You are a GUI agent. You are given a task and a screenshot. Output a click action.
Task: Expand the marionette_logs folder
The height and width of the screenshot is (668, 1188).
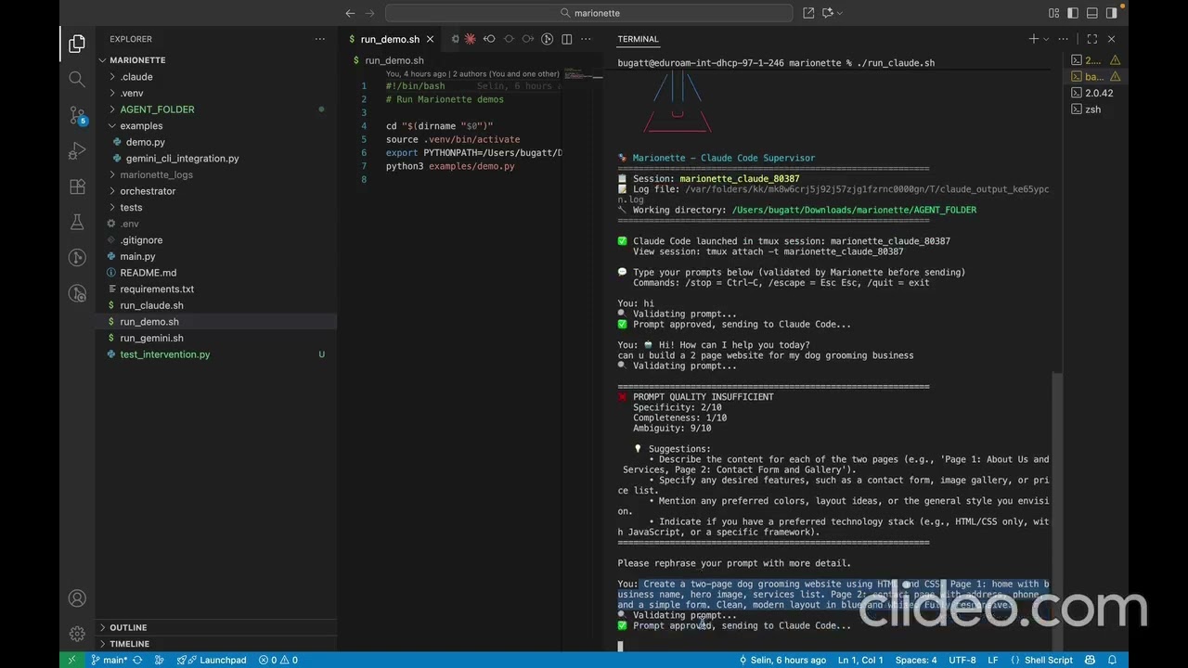(216, 174)
